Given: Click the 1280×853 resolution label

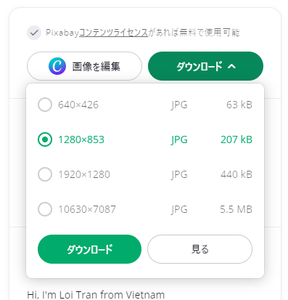Looking at the screenshot, I should tap(81, 139).
